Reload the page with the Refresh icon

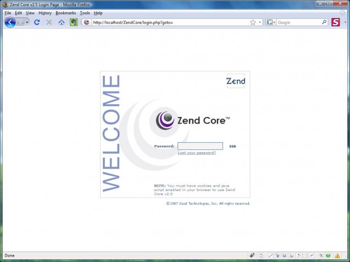pos(37,22)
